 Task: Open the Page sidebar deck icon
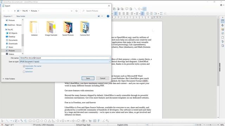pos(223,37)
